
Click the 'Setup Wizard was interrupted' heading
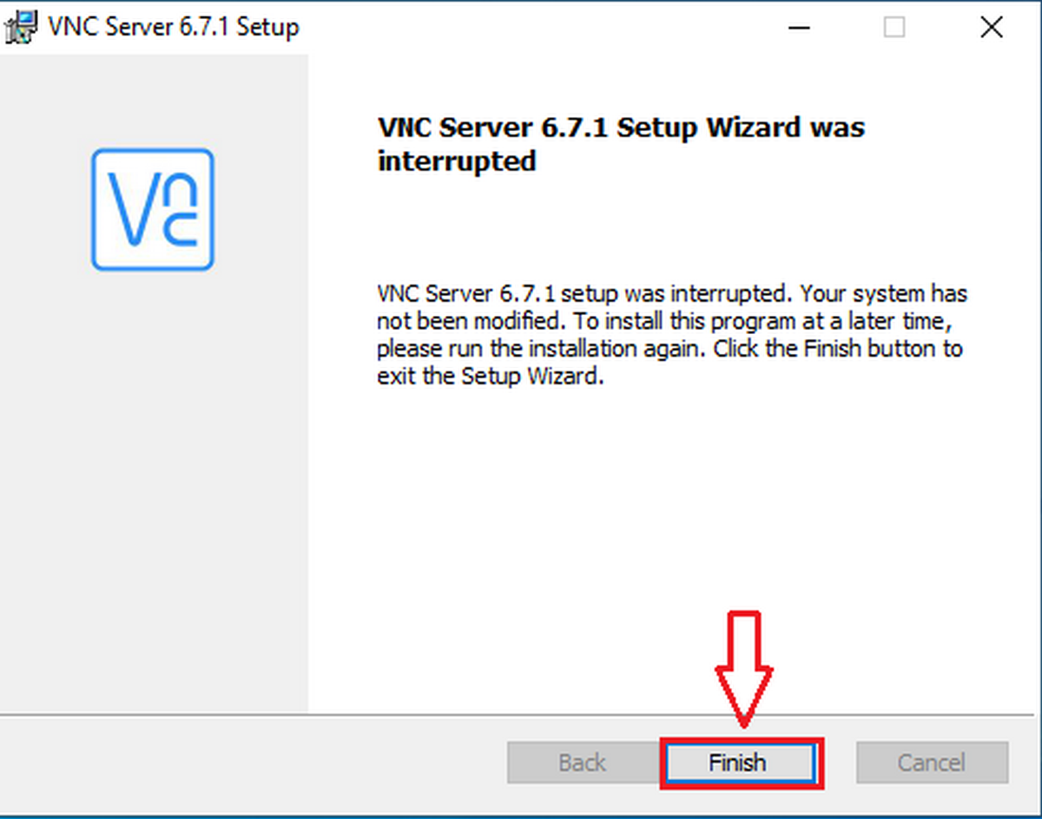(621, 143)
